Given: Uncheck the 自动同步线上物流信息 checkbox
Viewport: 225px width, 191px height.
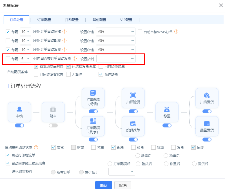Looking at the screenshot, I should point(8,163).
